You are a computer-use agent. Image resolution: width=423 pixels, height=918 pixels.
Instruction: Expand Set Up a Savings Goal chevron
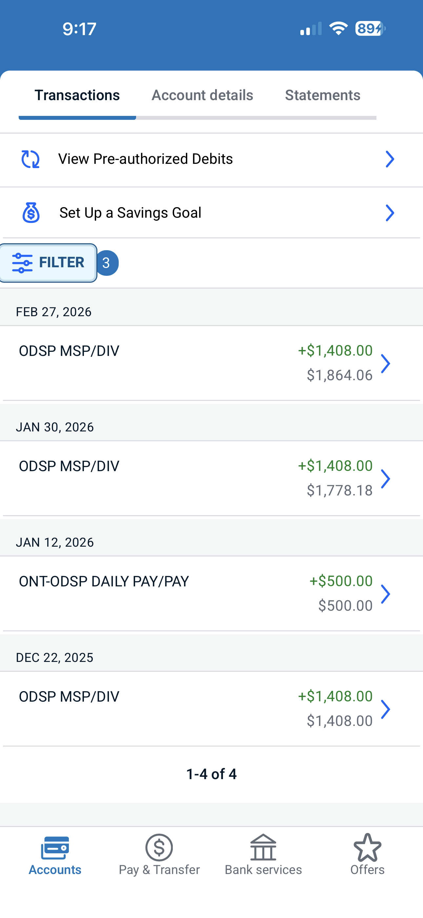point(390,213)
